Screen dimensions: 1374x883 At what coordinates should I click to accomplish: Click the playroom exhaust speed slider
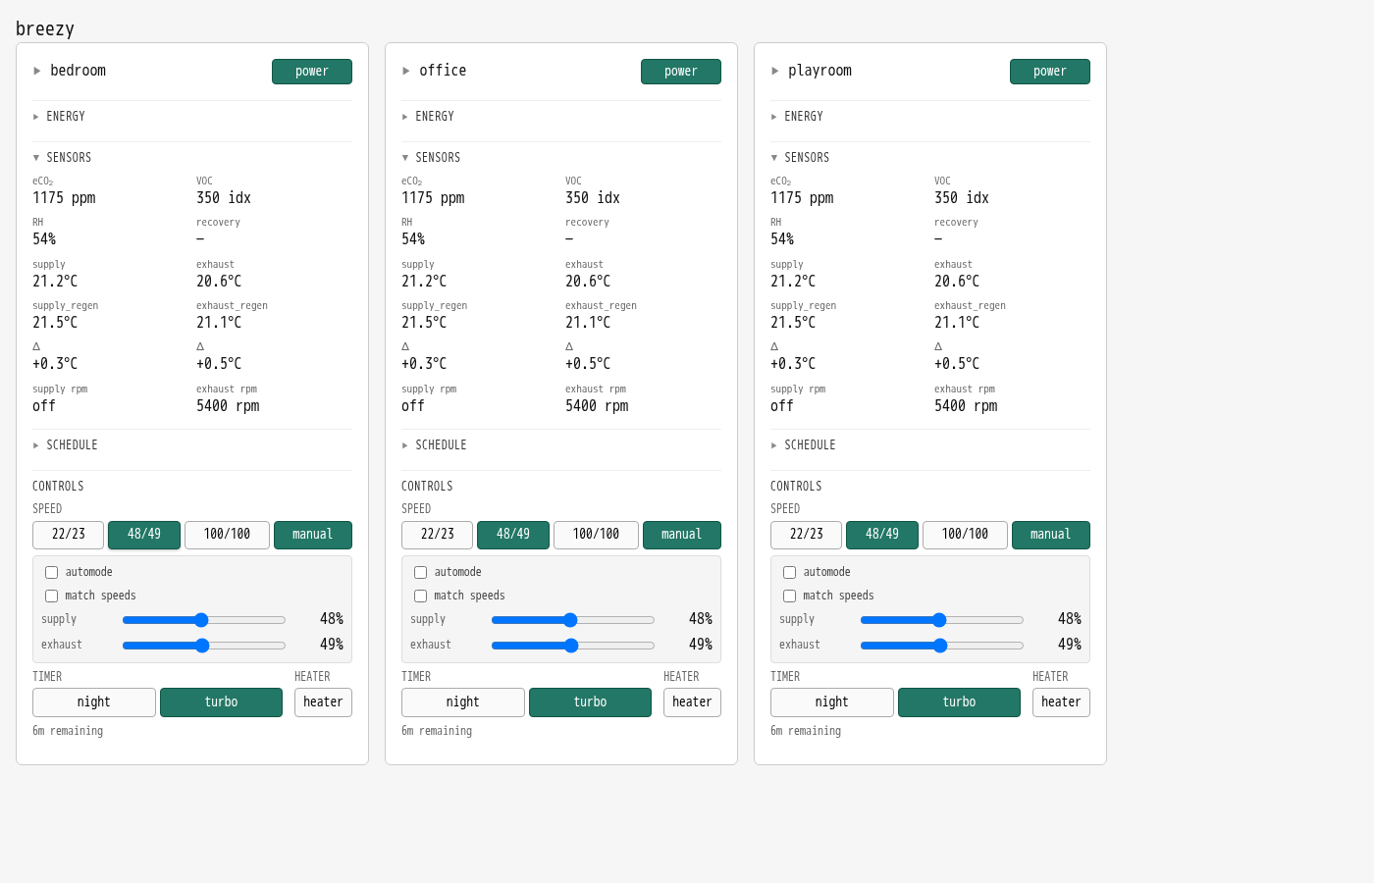[x=942, y=646]
